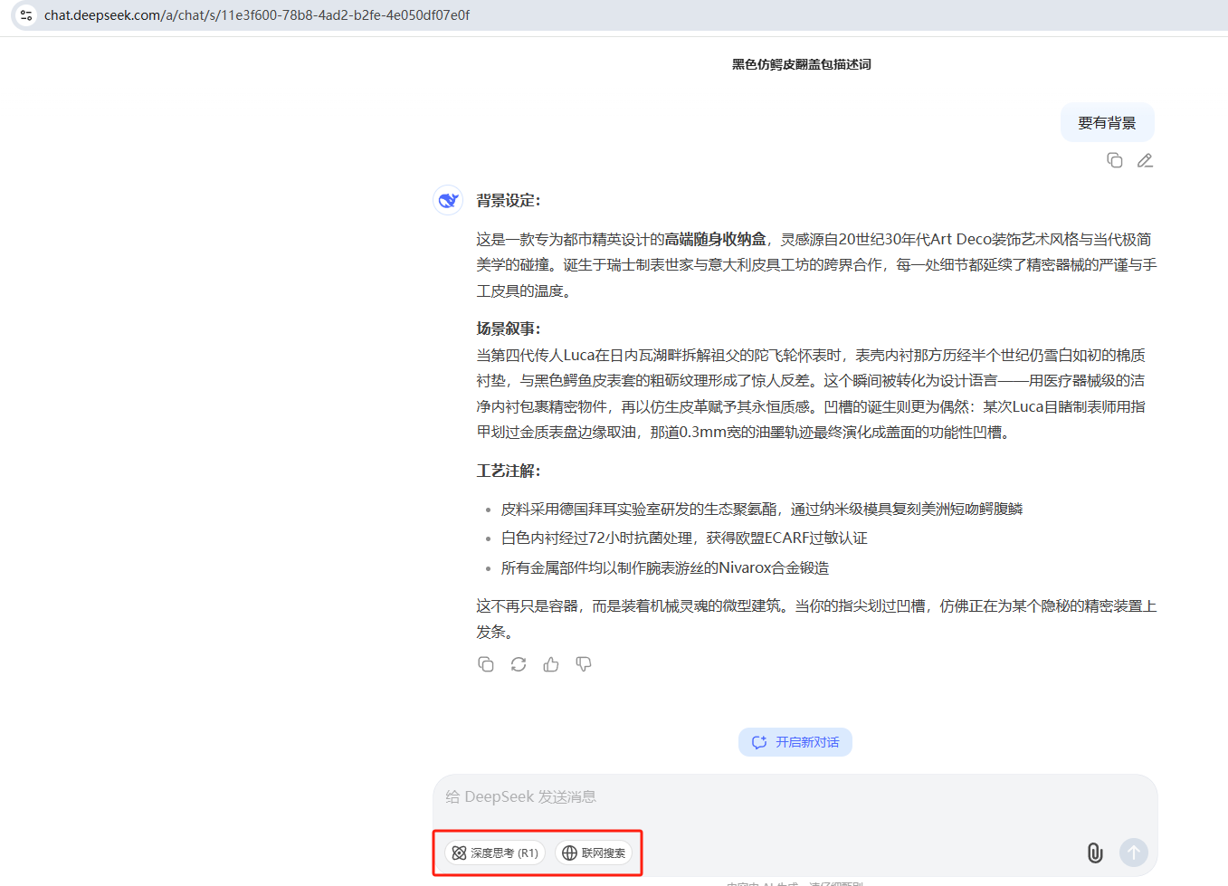The image size is (1228, 886).
Task: Regenerate the assistant response
Action: point(519,664)
